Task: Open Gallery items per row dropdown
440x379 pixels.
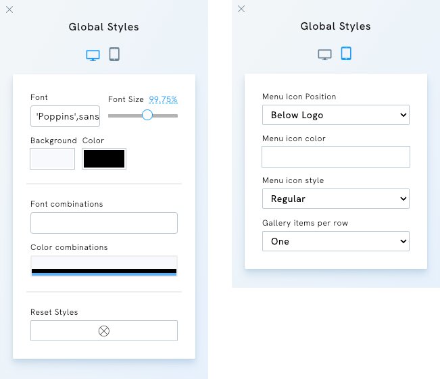Action: tap(336, 241)
